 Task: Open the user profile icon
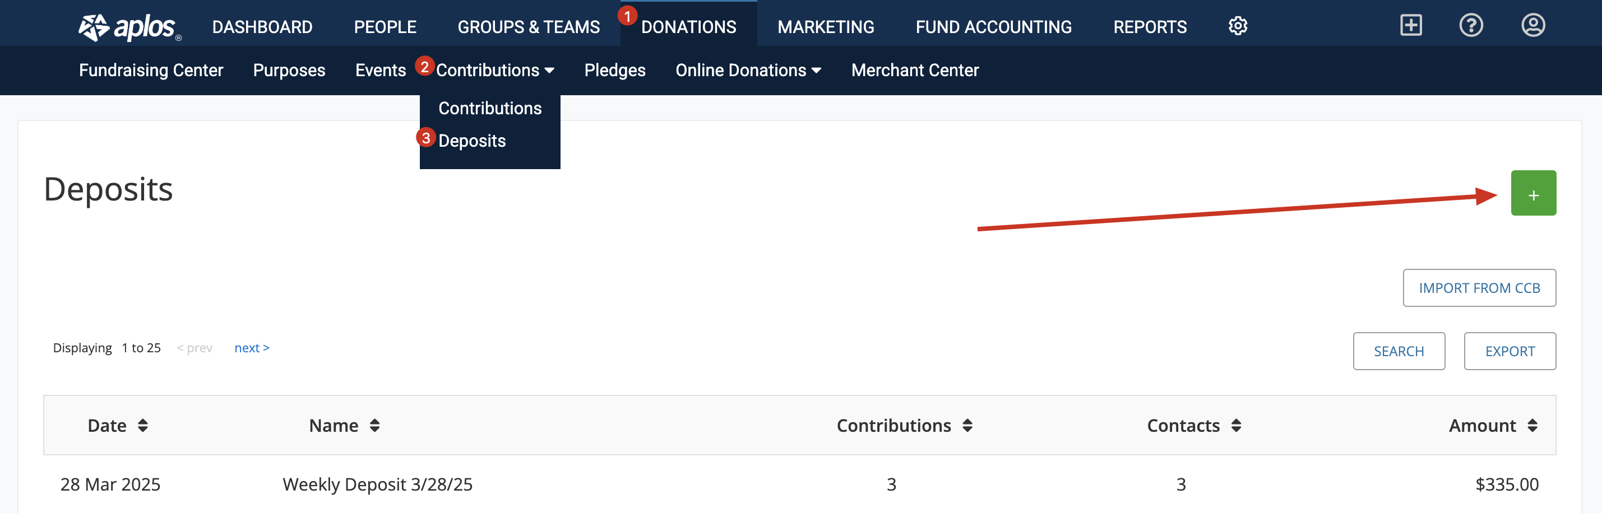(x=1533, y=25)
